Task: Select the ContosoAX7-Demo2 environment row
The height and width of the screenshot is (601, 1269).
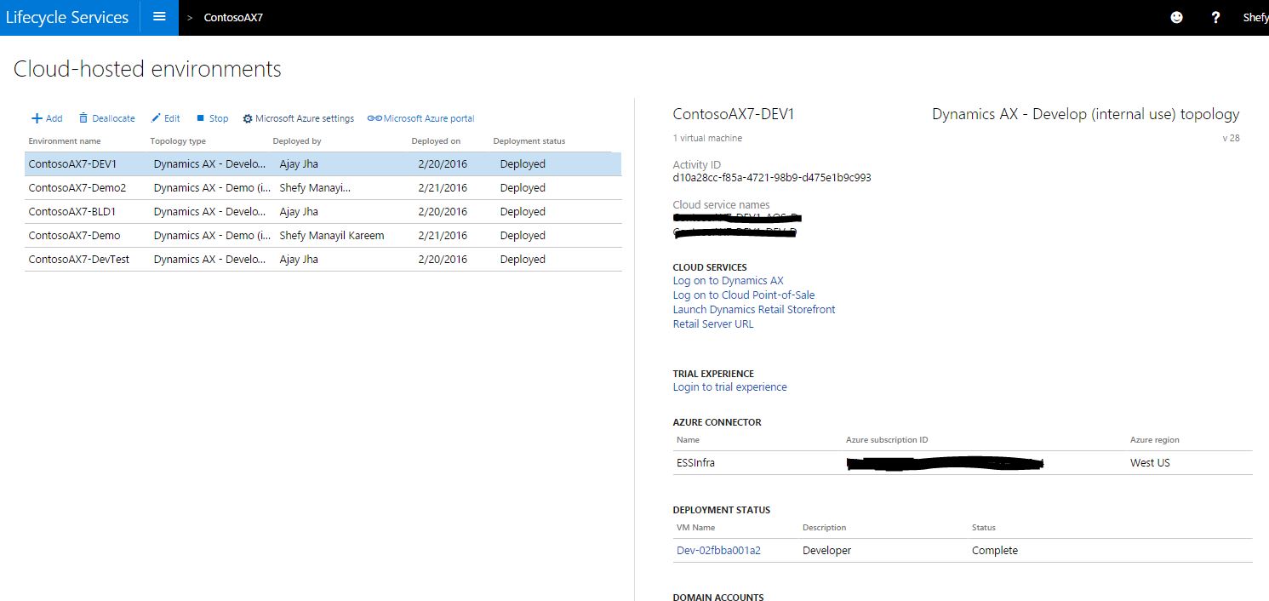Action: (77, 188)
